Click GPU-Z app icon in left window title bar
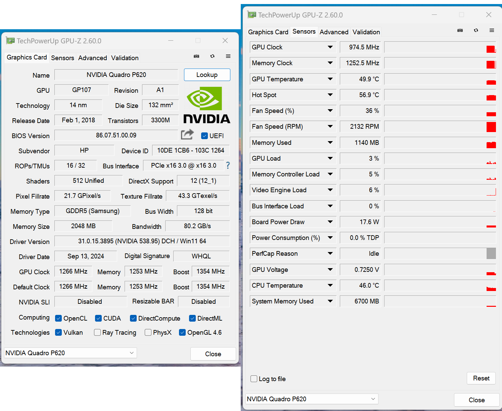The image size is (502, 411). tap(10, 41)
